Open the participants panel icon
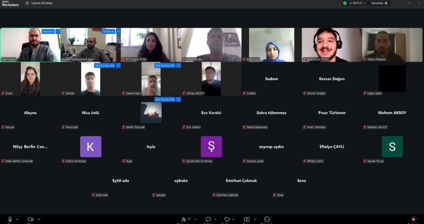The width and height of the screenshot is (424, 224). (x=184, y=219)
